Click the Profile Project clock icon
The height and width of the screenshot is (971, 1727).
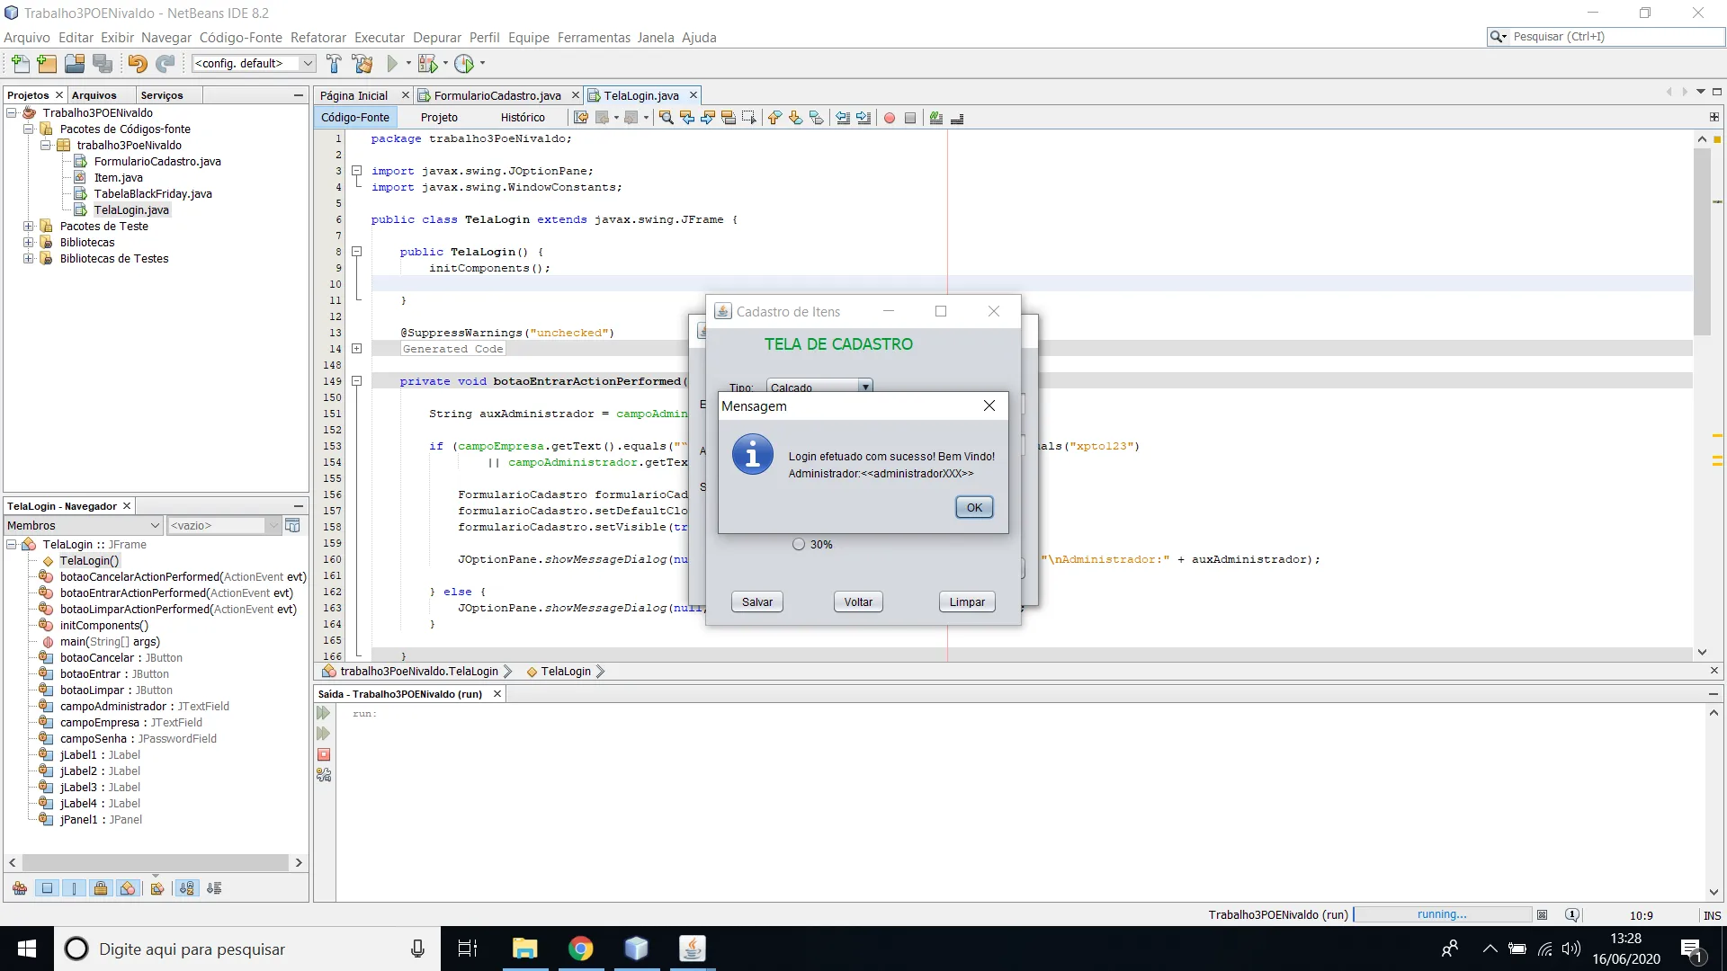pos(464,63)
